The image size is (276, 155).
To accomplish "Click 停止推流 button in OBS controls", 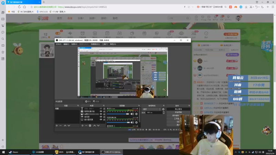I will pos(178,109).
